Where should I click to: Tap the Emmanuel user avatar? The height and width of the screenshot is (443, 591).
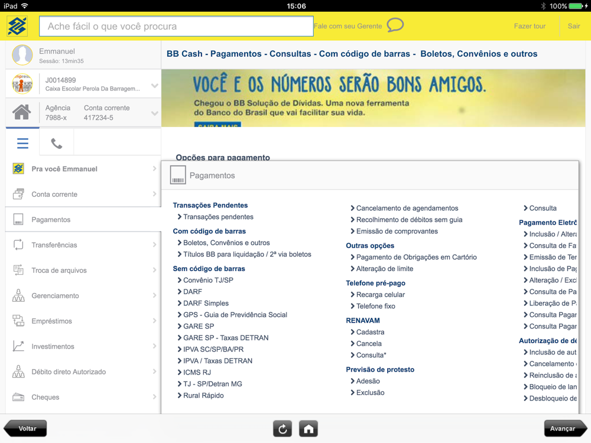click(22, 55)
